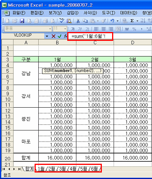Confirm formula with green checkmark
The height and width of the screenshot is (179, 152).
tap(59, 36)
